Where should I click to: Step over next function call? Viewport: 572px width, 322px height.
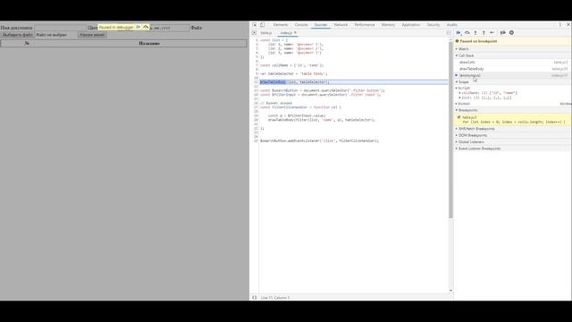point(467,33)
